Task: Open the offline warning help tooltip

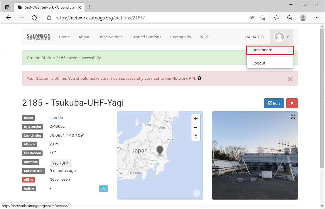Action: pos(199,78)
